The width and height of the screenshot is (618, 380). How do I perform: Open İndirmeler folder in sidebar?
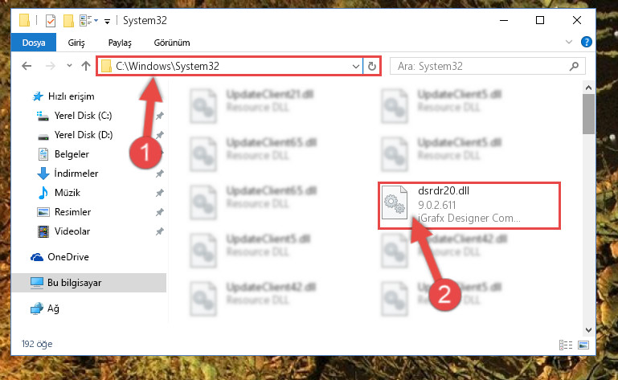pyautogui.click(x=76, y=174)
